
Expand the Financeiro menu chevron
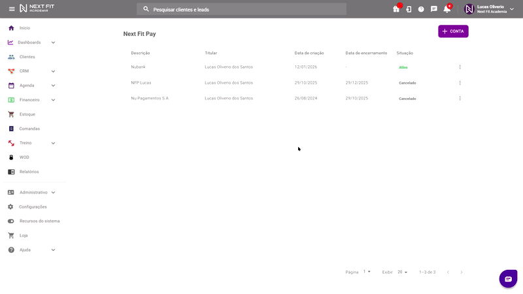[53, 100]
